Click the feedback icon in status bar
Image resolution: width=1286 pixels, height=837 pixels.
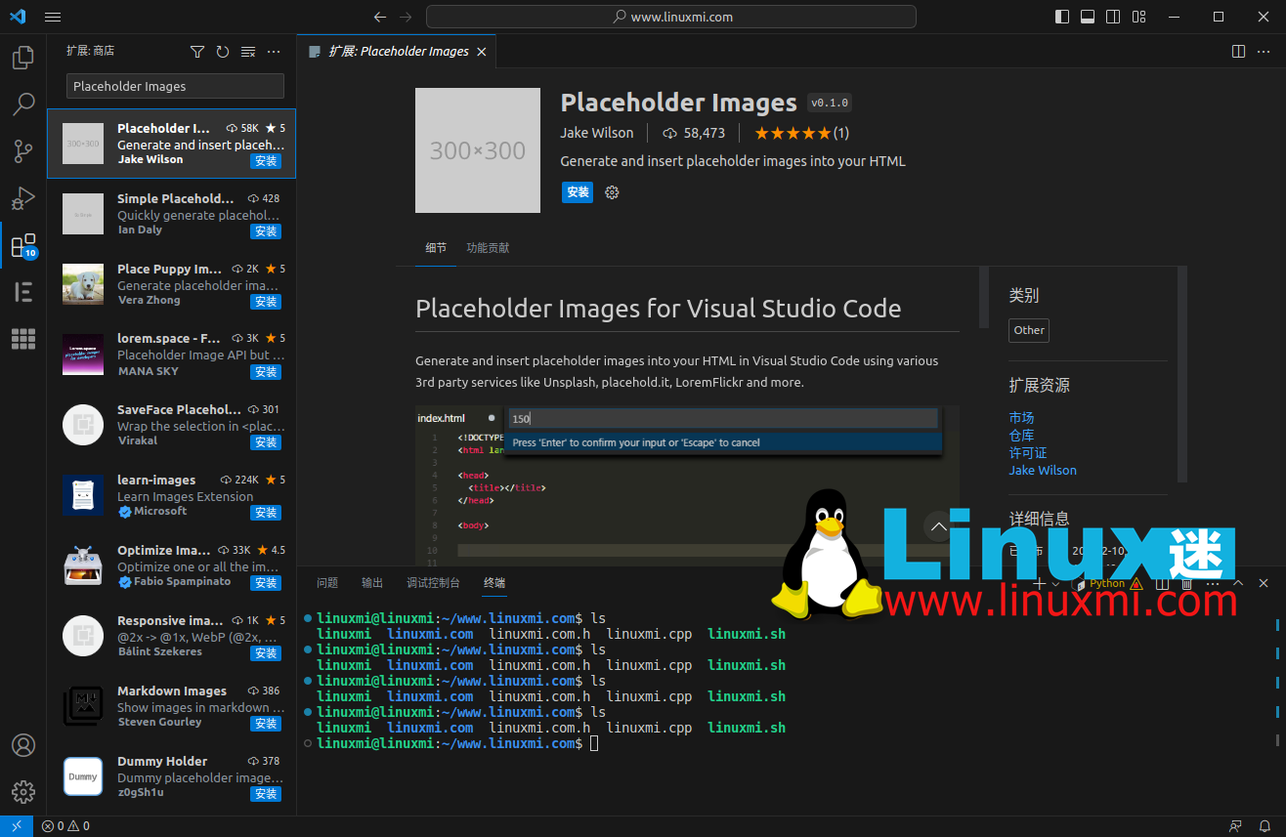1236,826
